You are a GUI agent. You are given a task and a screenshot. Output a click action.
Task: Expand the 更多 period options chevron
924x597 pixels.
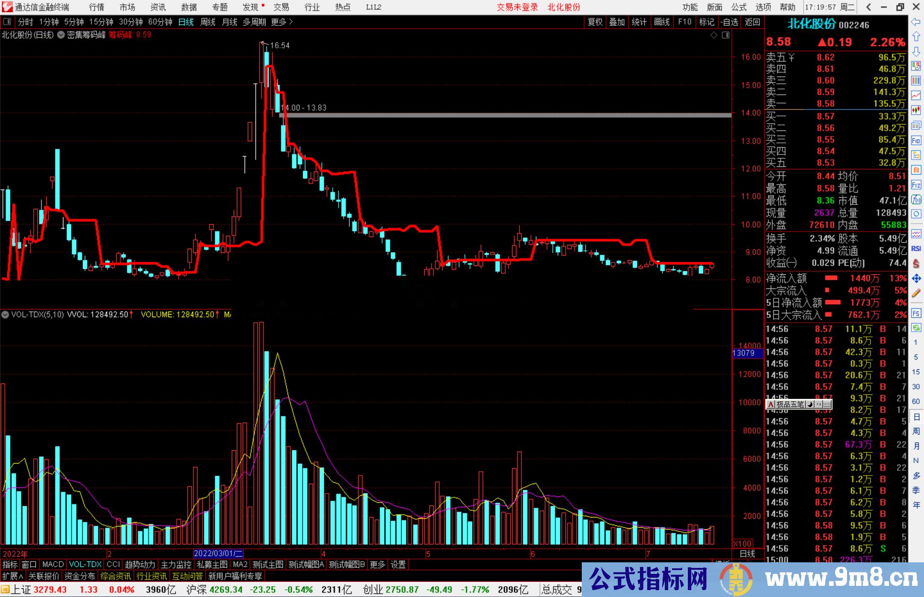tap(291, 21)
